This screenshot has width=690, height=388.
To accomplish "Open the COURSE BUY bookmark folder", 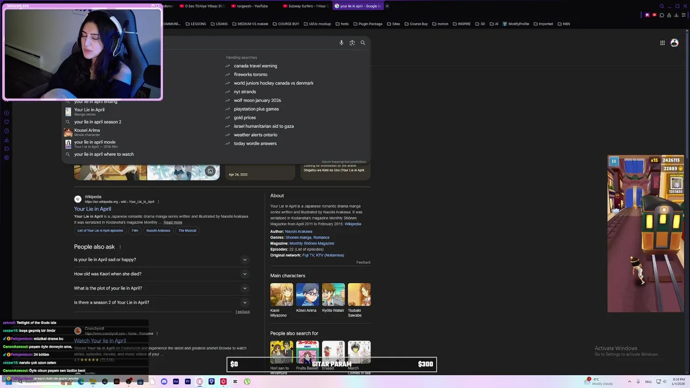I will click(286, 24).
